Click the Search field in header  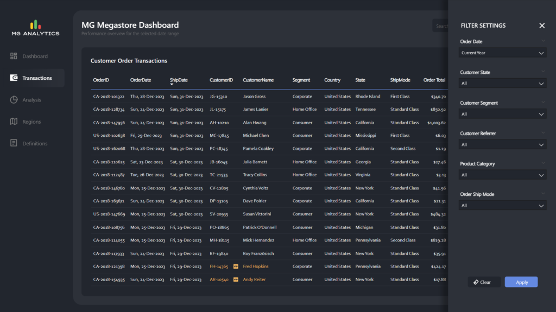pyautogui.click(x=440, y=26)
